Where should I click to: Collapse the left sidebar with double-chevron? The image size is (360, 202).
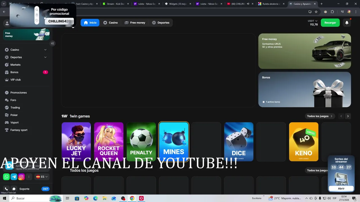52,43
